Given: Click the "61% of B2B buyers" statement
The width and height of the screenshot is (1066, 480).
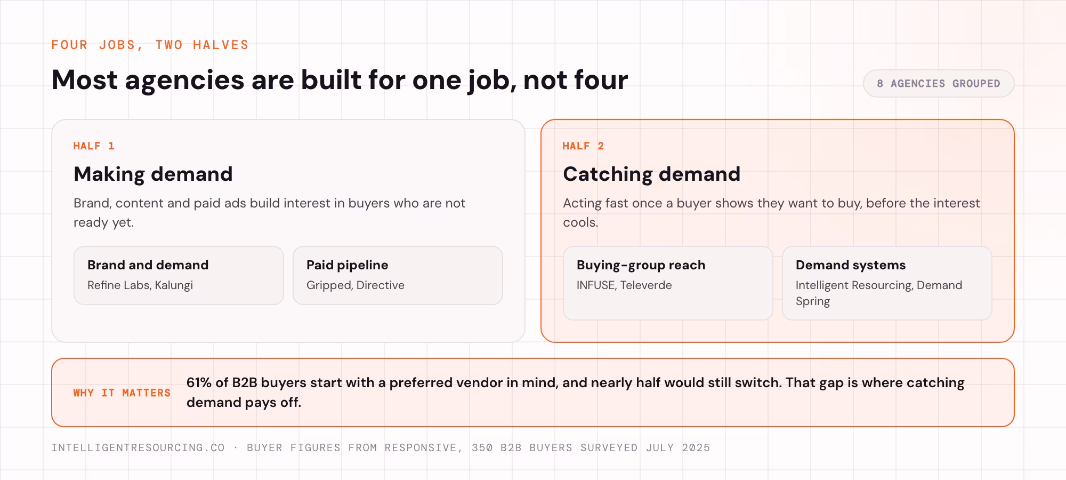Looking at the screenshot, I should pos(576,393).
